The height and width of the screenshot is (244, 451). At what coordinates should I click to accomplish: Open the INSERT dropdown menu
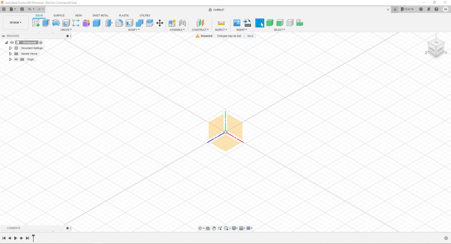point(242,30)
